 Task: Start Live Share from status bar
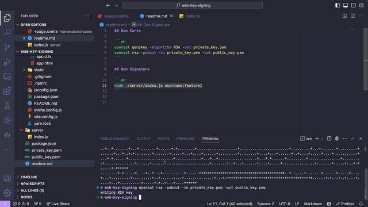[57, 204]
